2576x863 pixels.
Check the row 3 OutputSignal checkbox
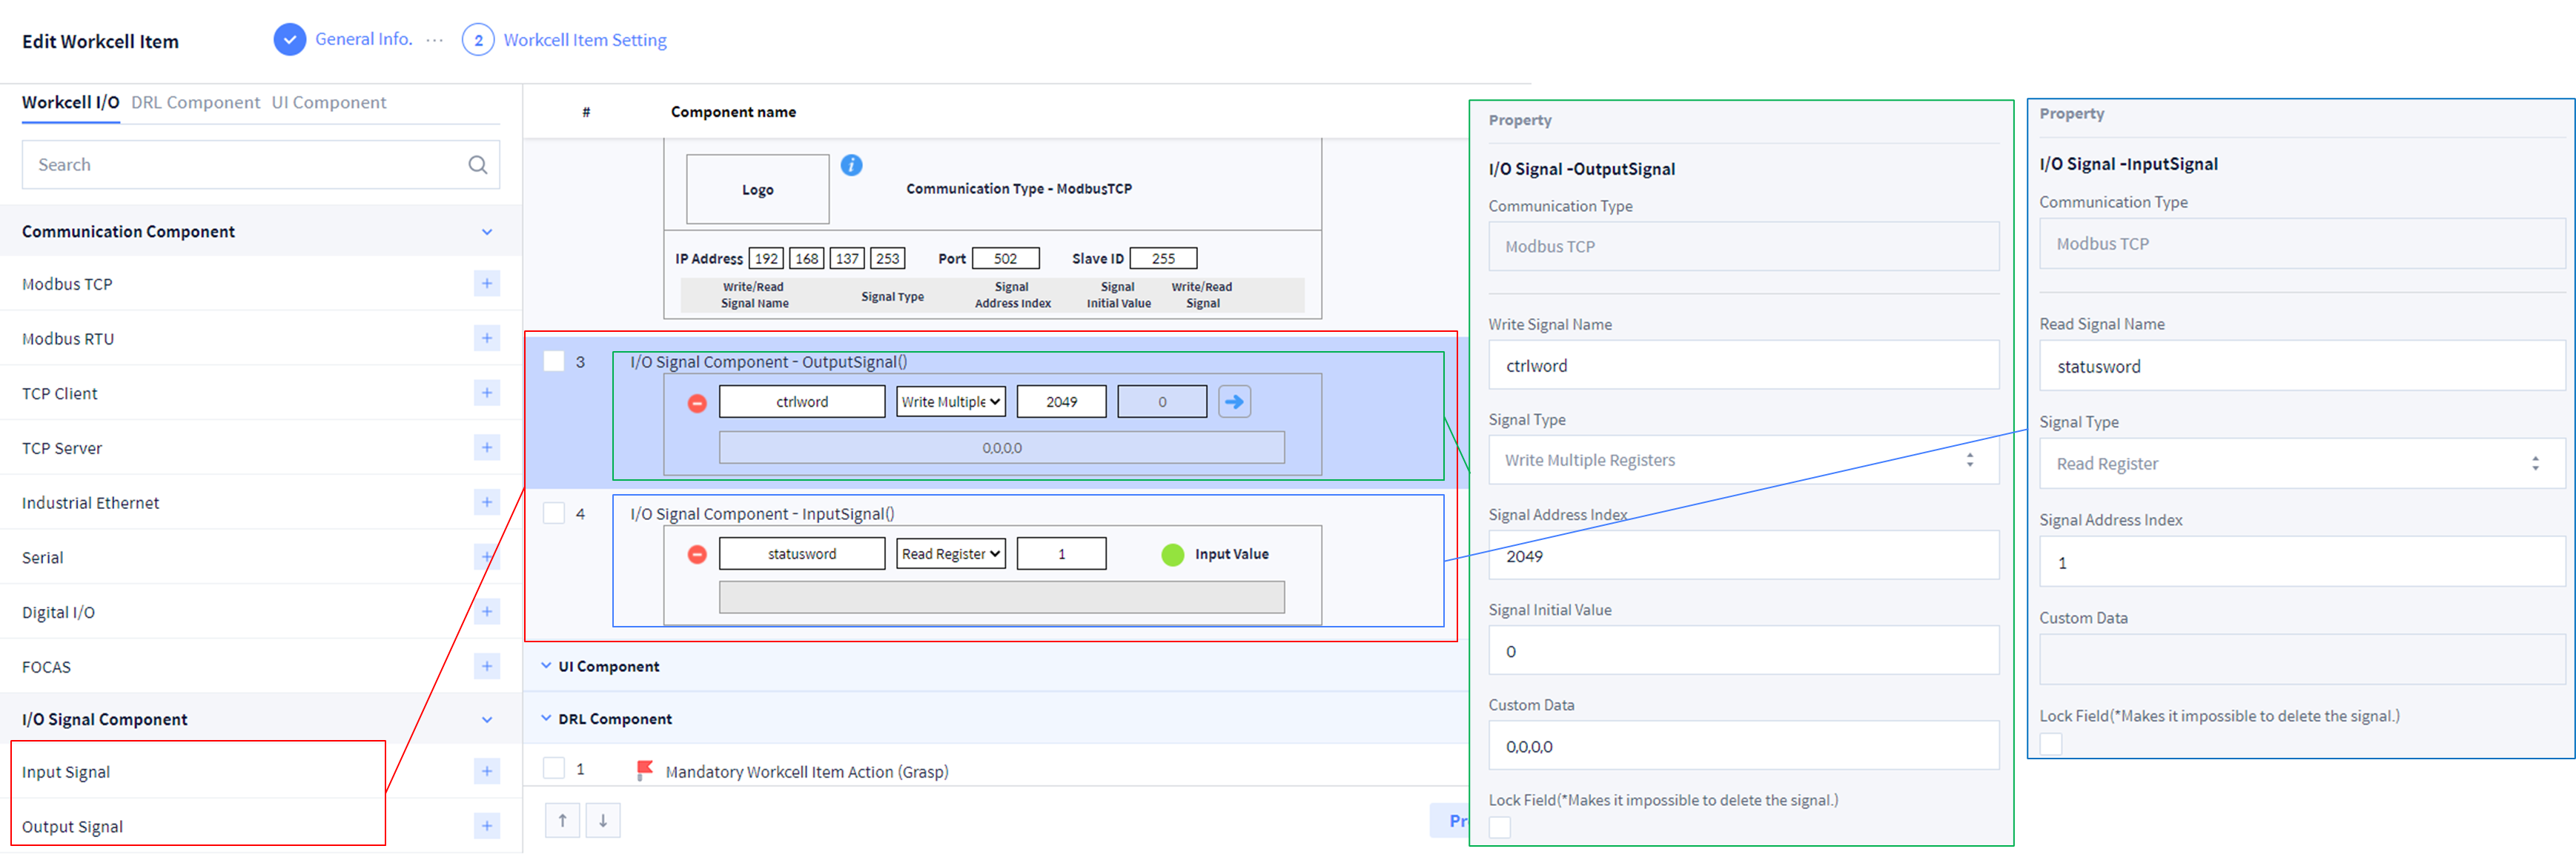pos(554,361)
